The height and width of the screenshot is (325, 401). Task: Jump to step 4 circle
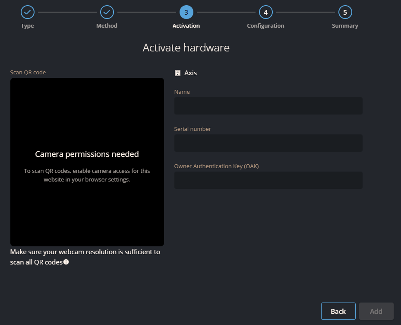pos(265,12)
